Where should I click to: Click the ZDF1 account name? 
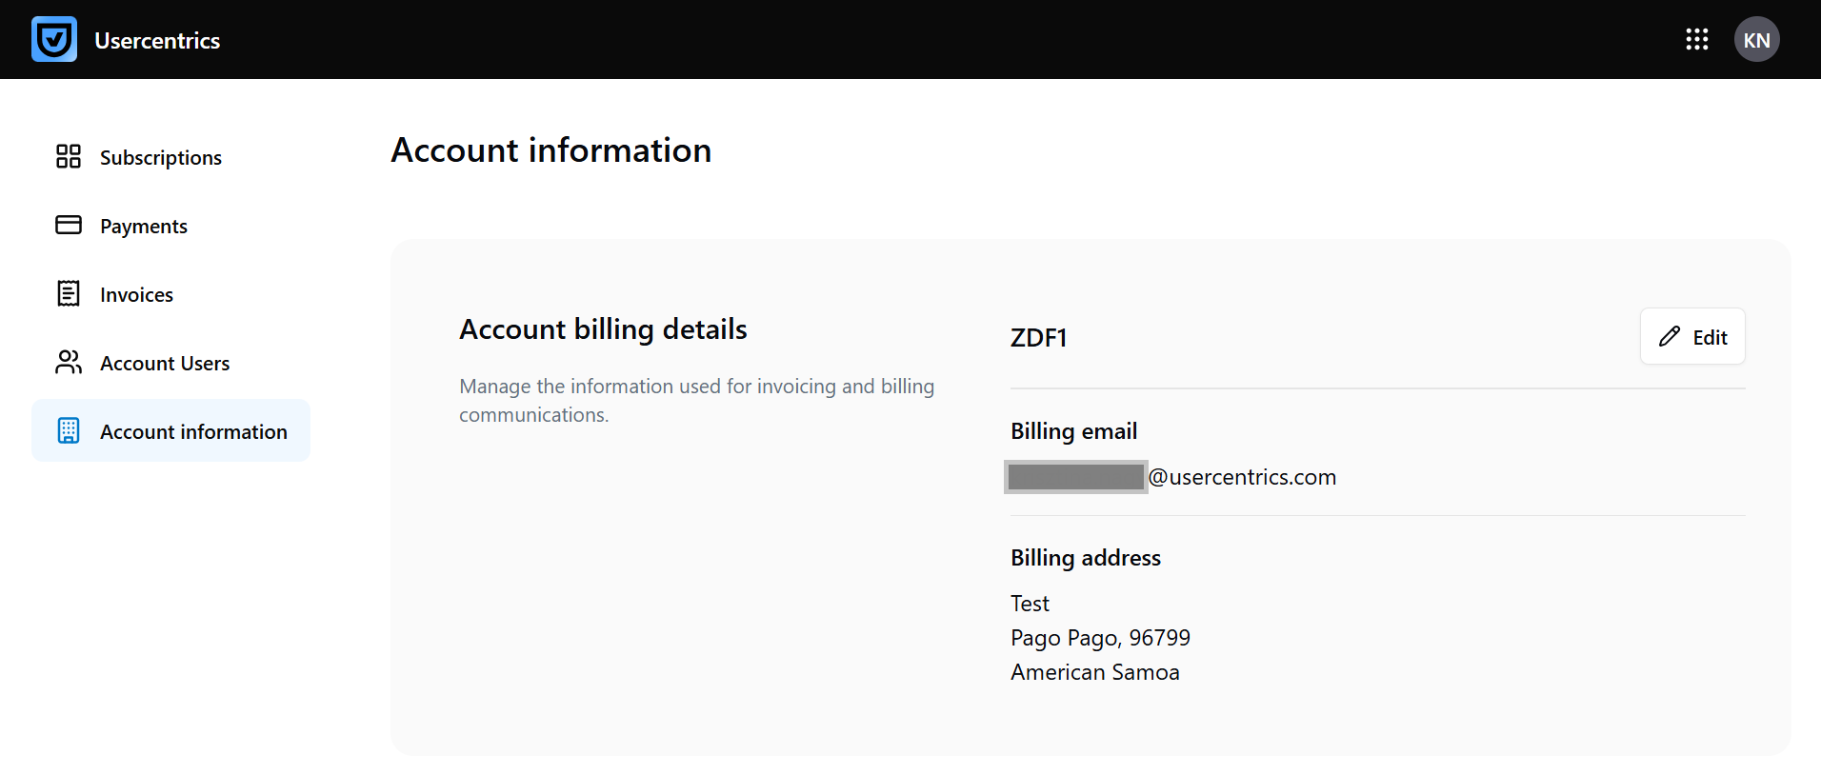(1038, 338)
